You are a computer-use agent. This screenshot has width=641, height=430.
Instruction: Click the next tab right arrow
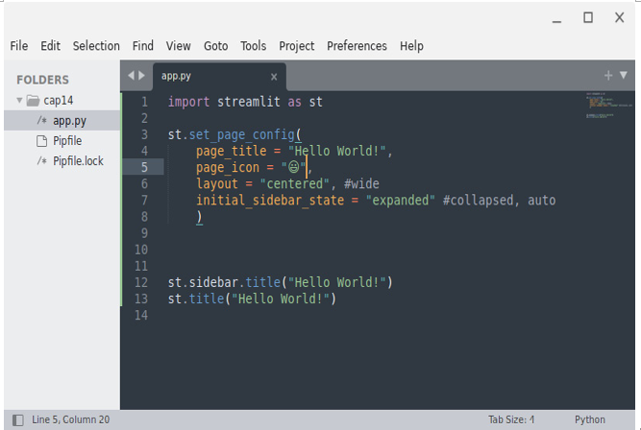point(141,75)
